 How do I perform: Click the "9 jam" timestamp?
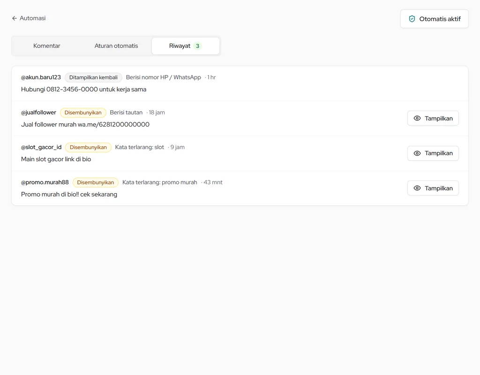tap(178, 147)
